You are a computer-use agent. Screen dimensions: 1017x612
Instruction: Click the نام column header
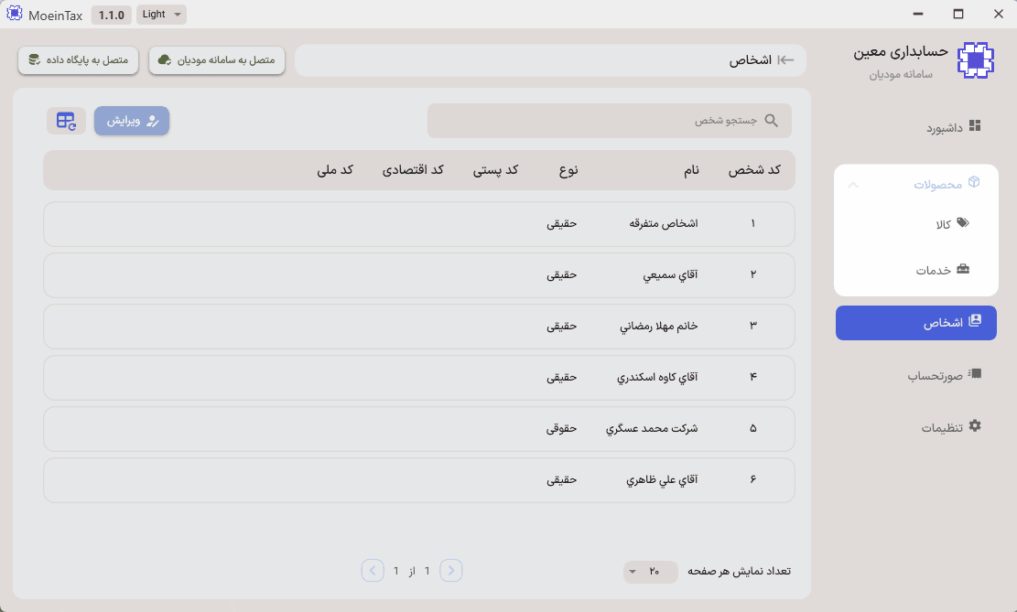[691, 170]
